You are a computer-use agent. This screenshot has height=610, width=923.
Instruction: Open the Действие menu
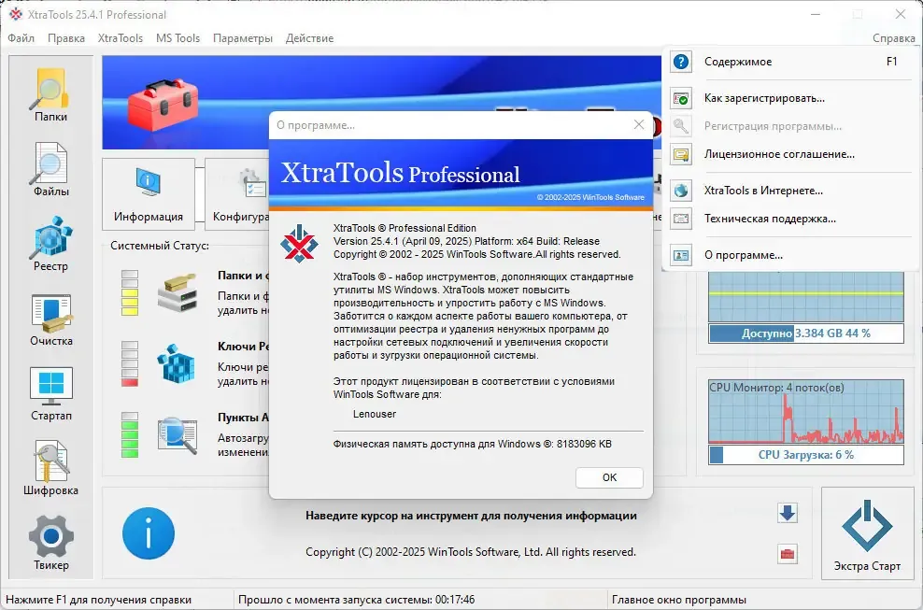click(x=309, y=38)
